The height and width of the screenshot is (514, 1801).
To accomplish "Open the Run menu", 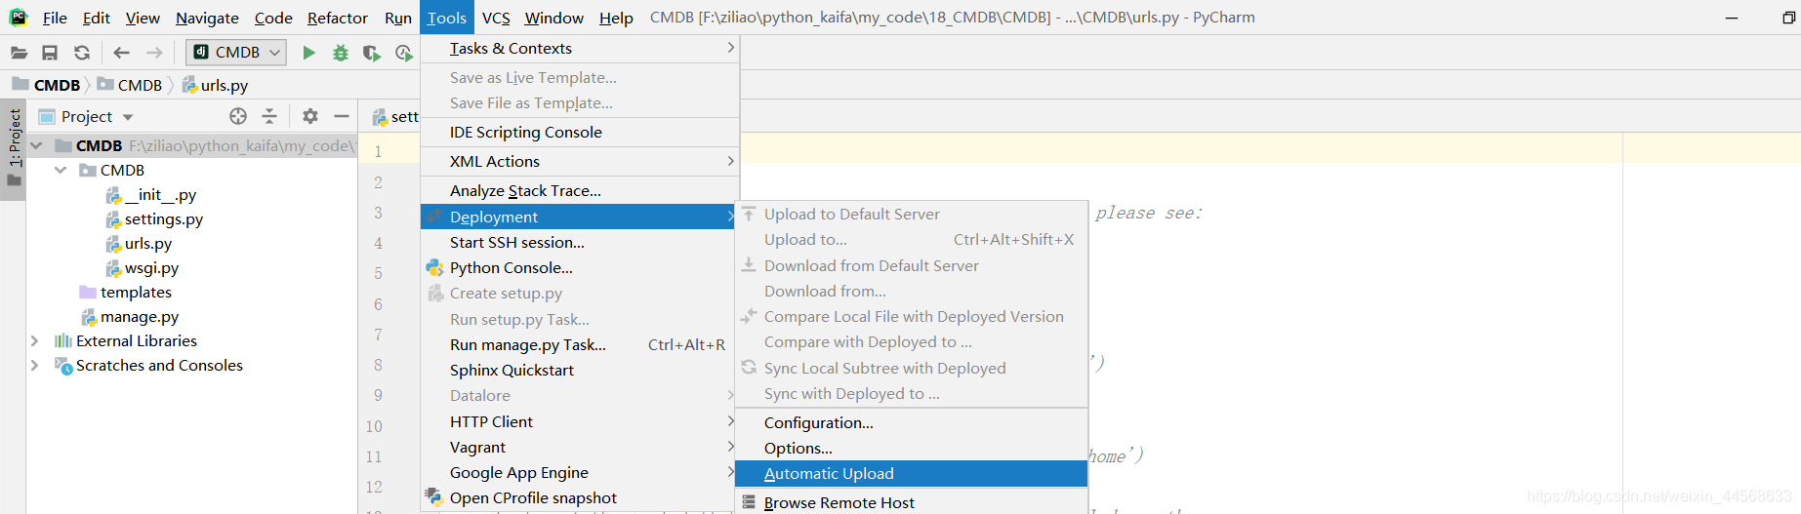I will click(x=398, y=18).
